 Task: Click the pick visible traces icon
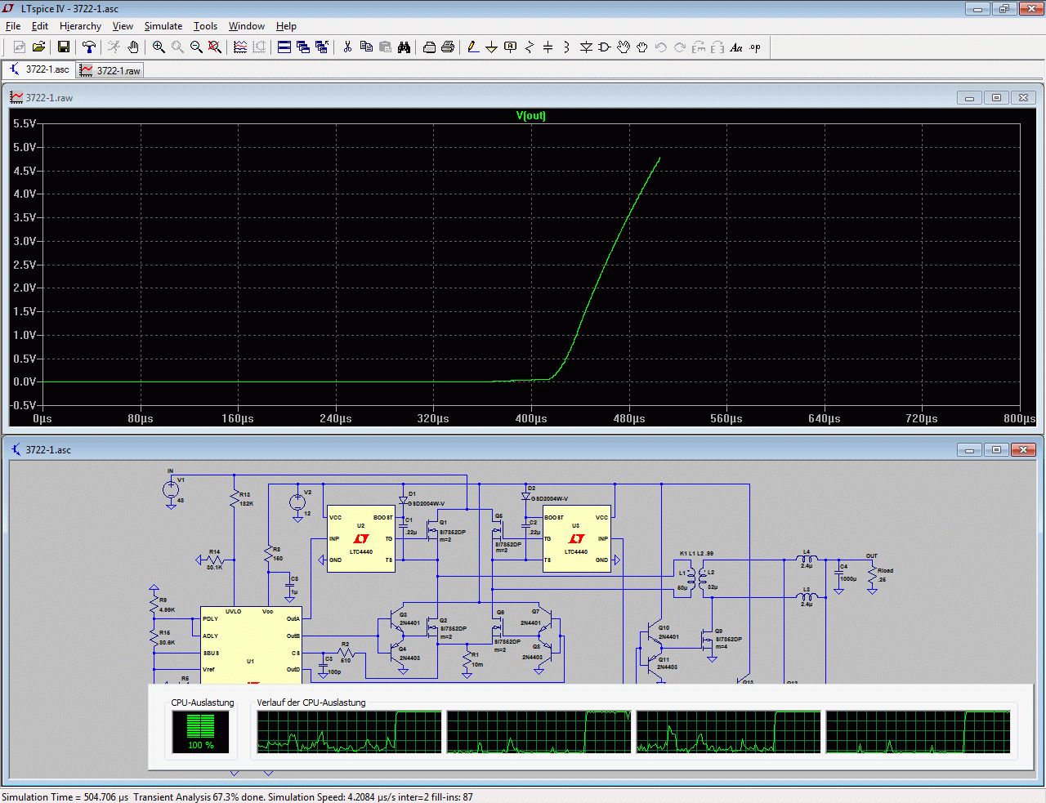tap(240, 47)
